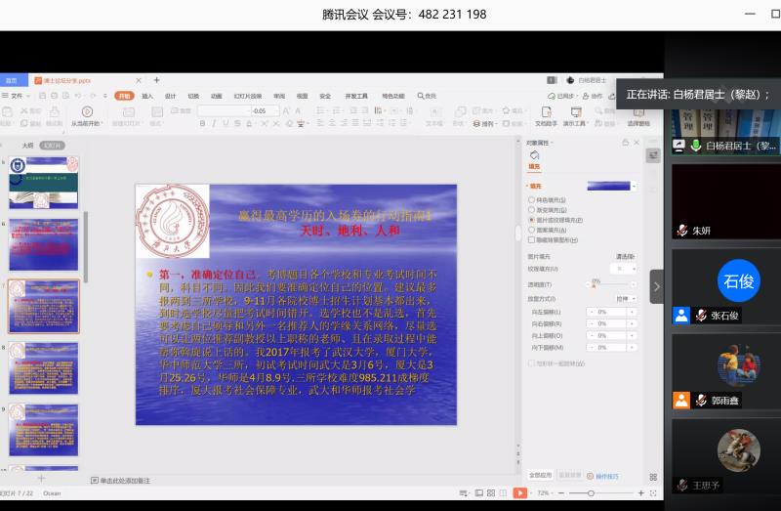Collapse the participant sidebar with the arrow

click(x=656, y=286)
